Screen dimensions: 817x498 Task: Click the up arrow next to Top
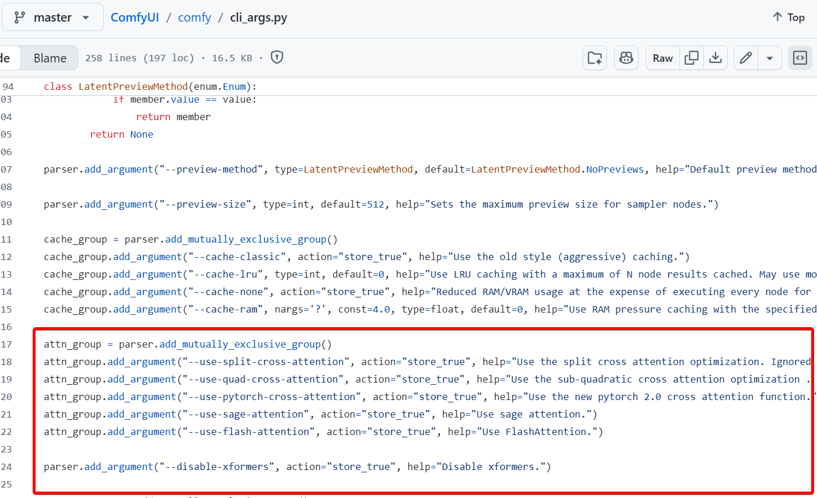[777, 17]
